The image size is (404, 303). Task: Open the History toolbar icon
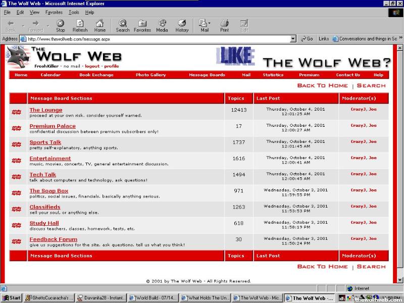click(182, 26)
